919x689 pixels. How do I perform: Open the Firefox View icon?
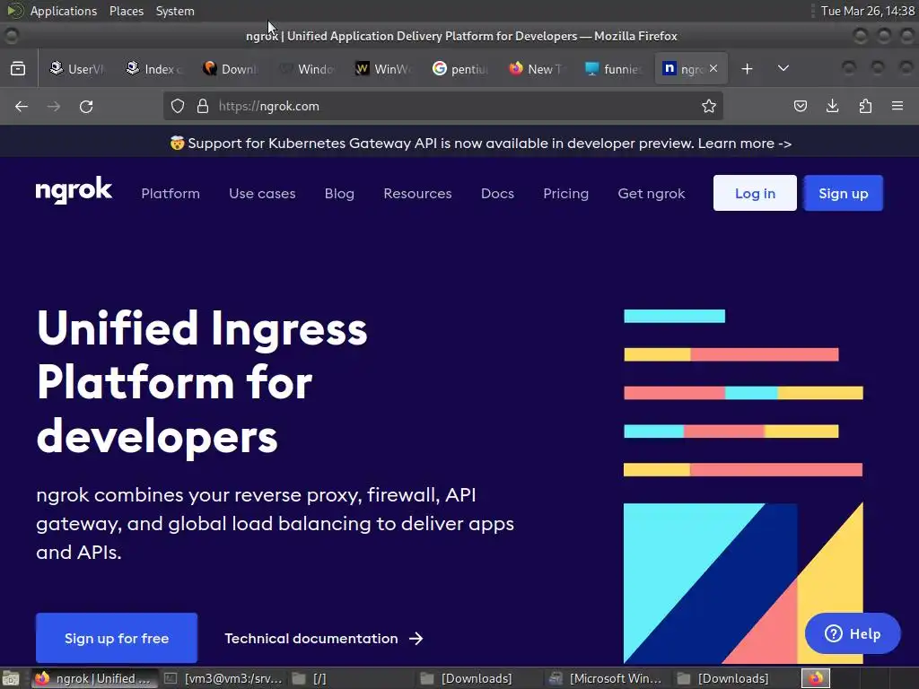18,68
